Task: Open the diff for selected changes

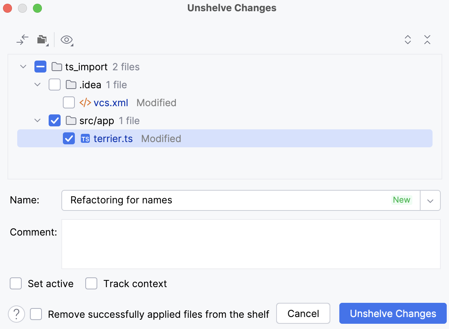Action: (22, 40)
